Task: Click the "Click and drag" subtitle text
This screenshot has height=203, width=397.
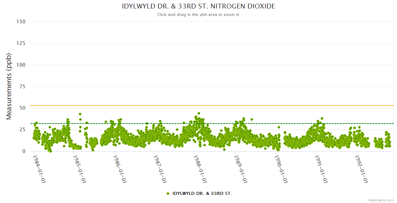Action: tap(198, 15)
